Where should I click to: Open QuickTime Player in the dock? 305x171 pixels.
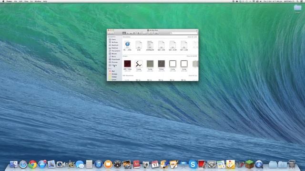tap(259, 164)
